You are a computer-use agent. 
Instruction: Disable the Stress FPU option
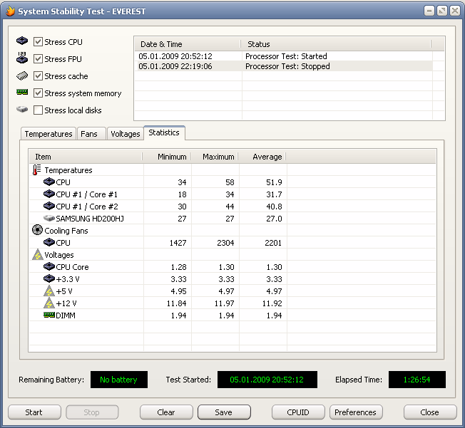click(39, 59)
